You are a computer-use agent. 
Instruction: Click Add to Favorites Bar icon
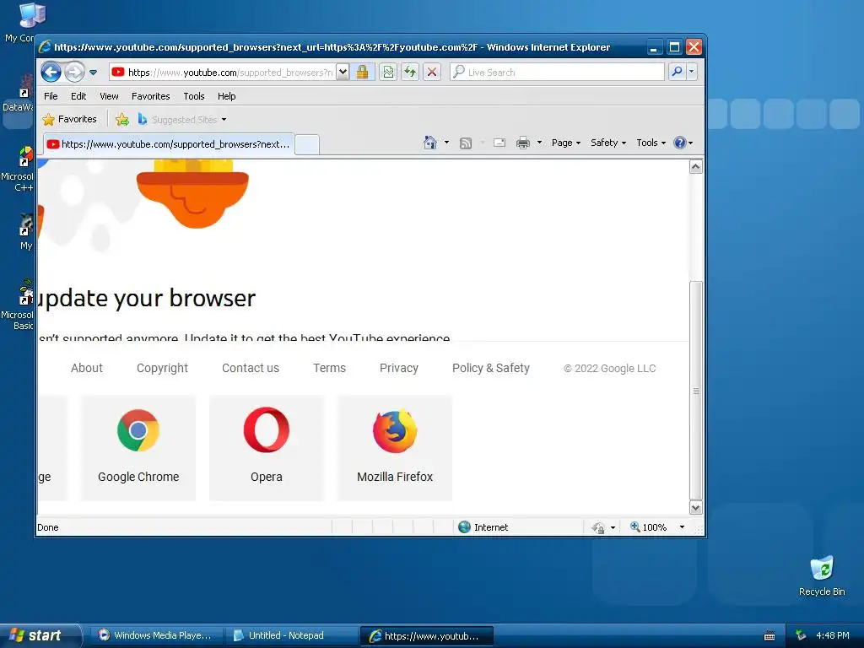pyautogui.click(x=122, y=119)
